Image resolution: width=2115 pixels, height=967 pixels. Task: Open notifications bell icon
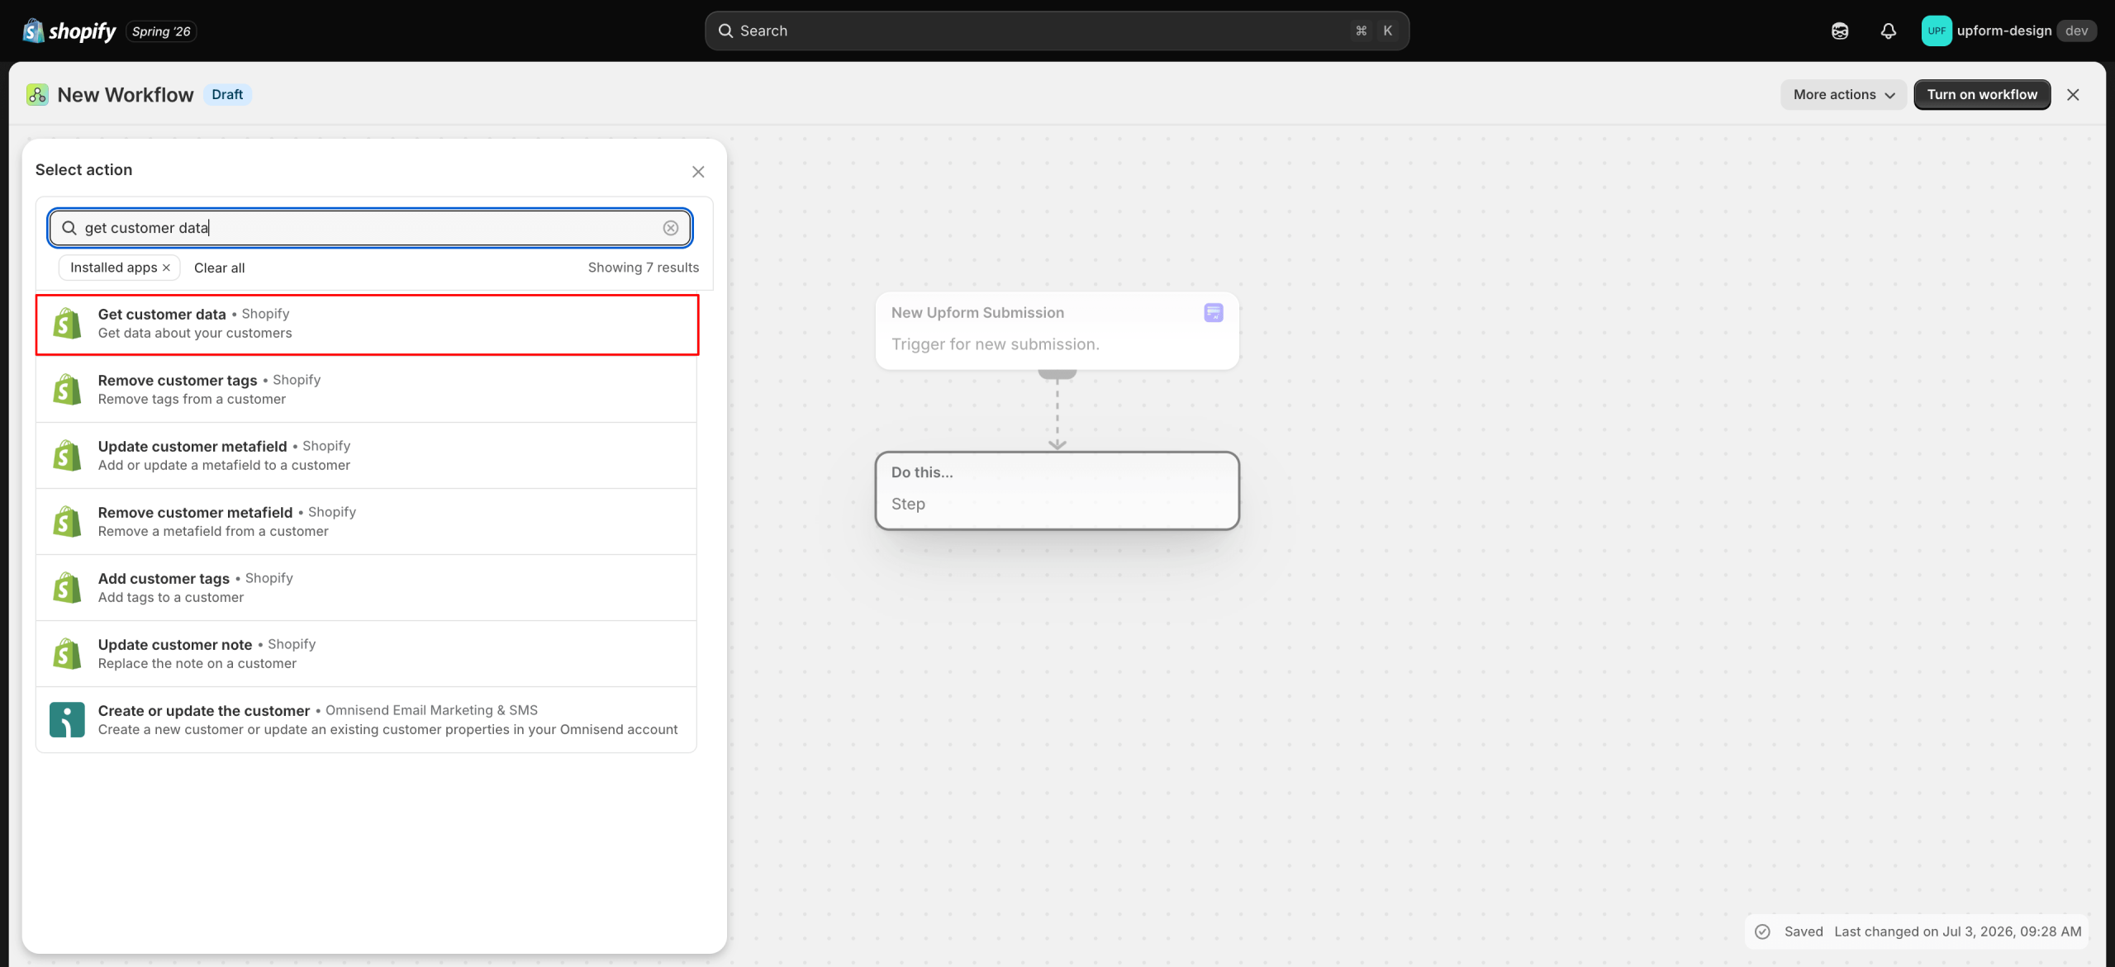[x=1889, y=31]
